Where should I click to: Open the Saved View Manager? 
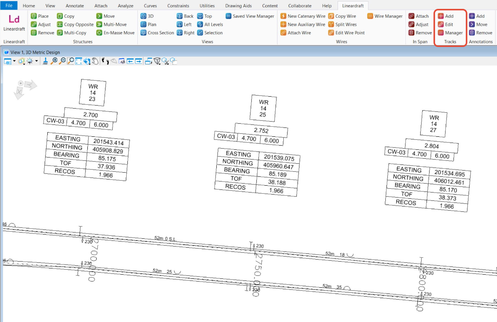pyautogui.click(x=250, y=16)
